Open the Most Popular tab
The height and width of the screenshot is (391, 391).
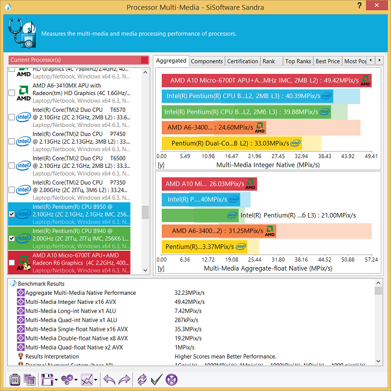pyautogui.click(x=355, y=61)
